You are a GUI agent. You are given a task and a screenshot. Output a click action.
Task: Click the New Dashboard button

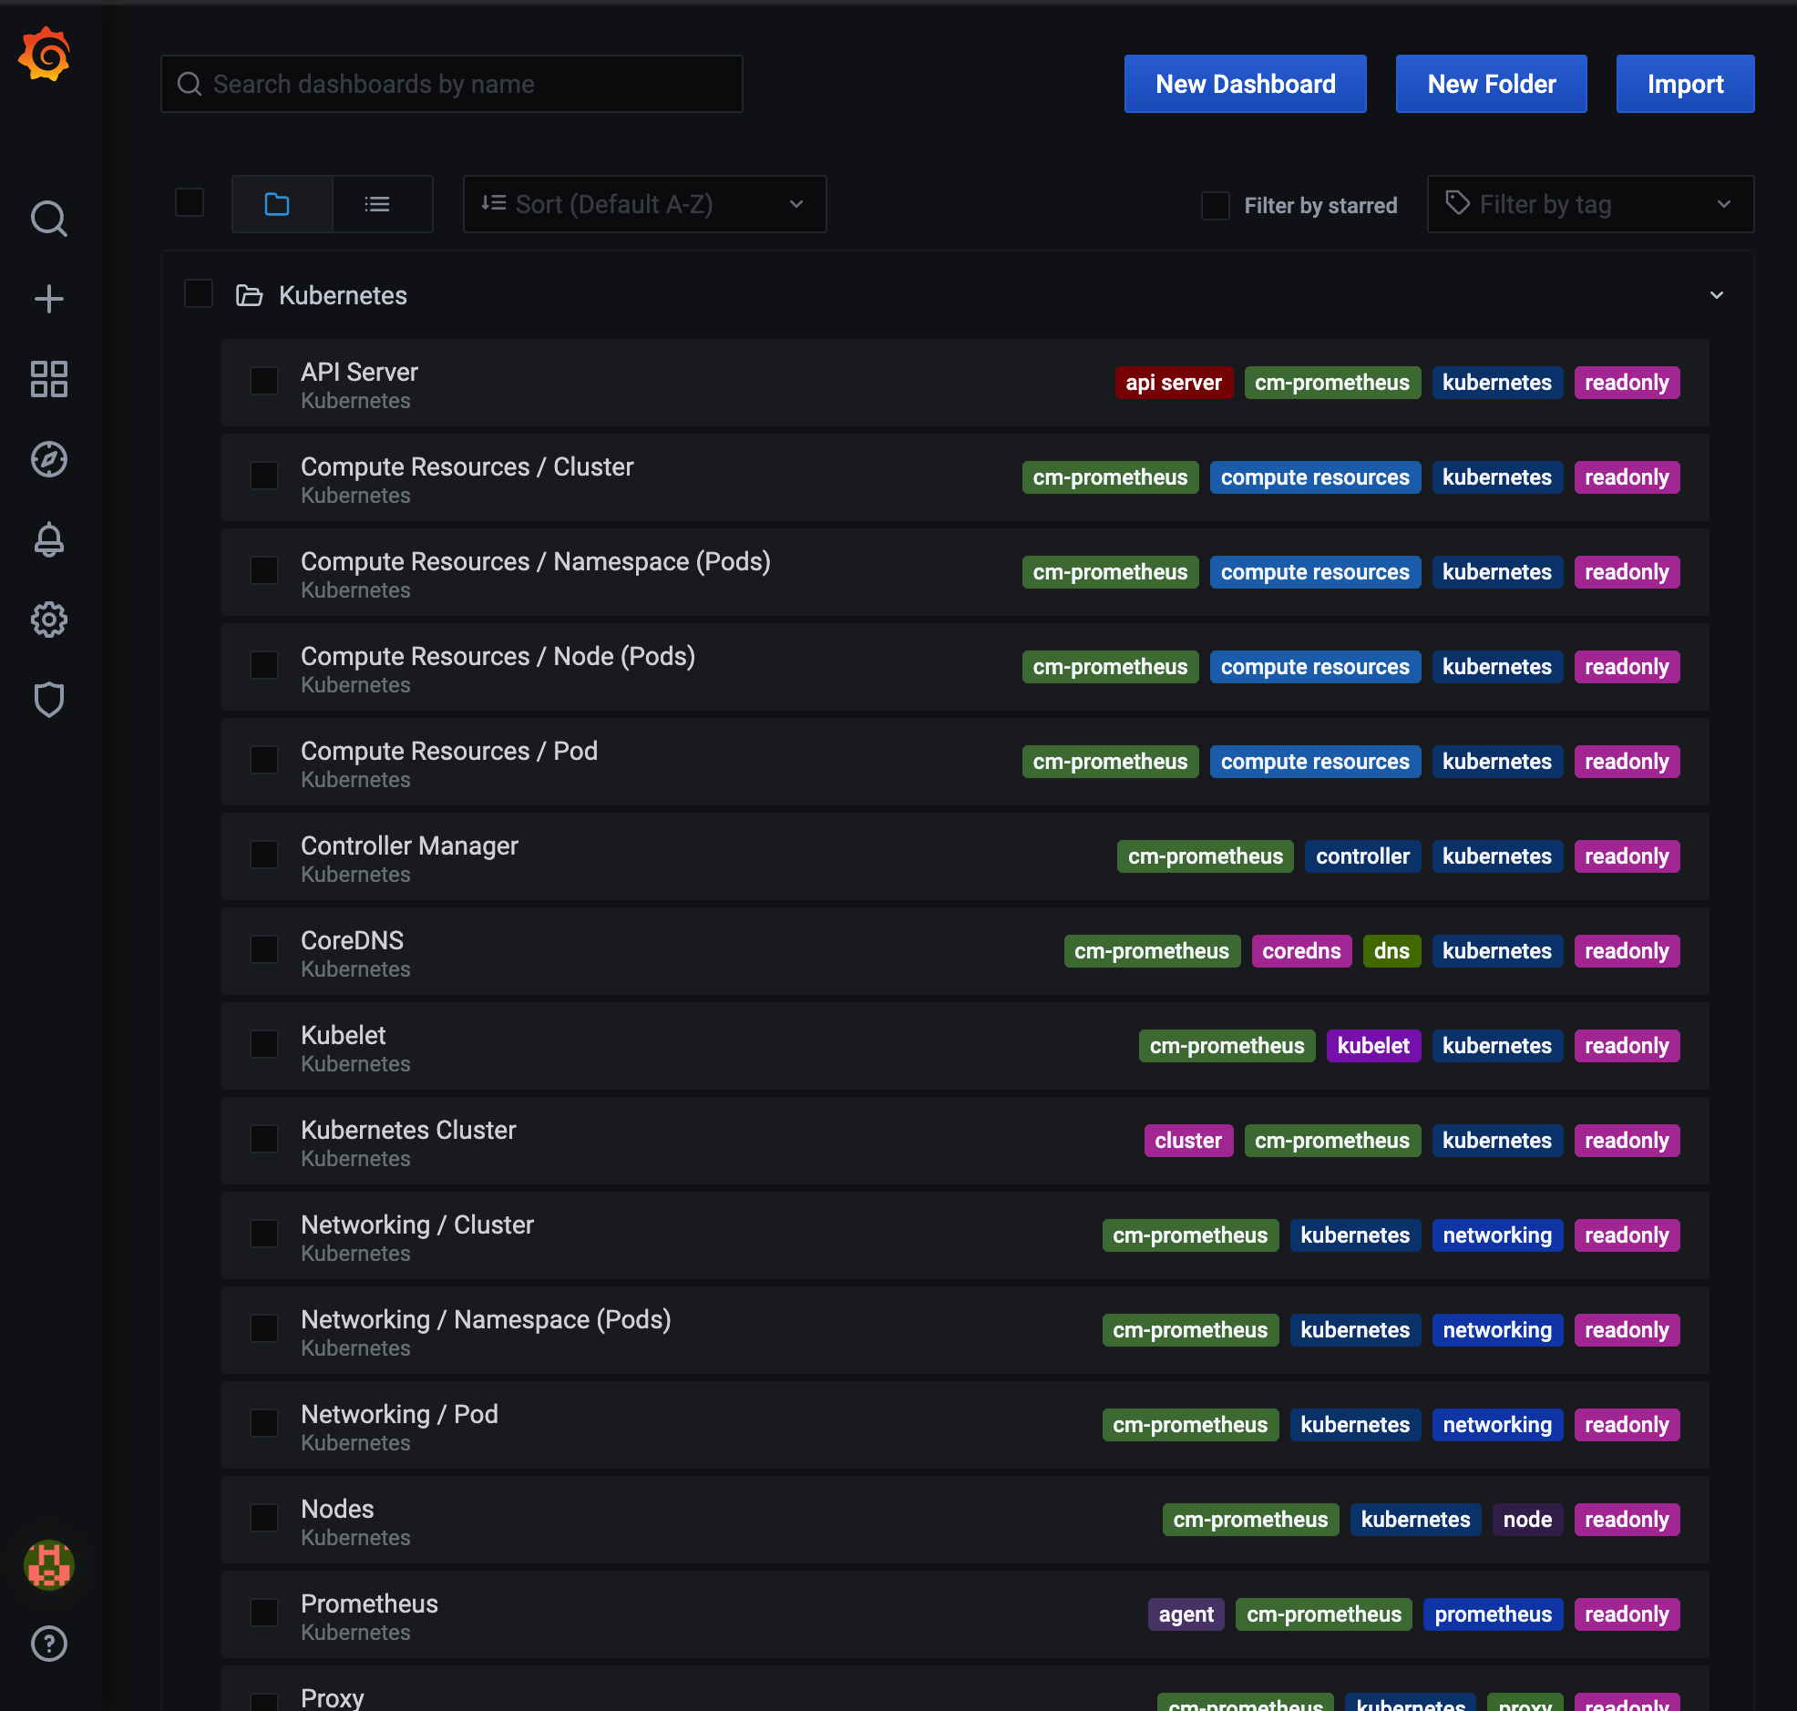(x=1245, y=84)
